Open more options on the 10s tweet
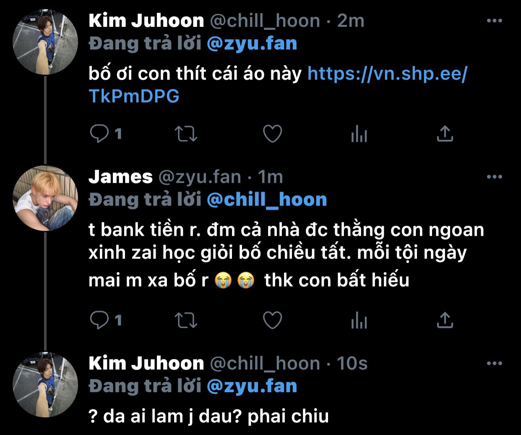This screenshot has height=435, width=521. pos(494,363)
